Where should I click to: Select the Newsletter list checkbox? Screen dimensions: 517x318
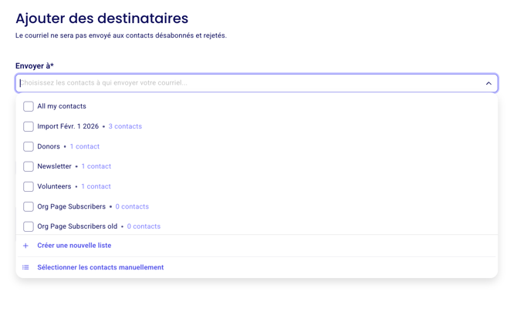point(29,166)
